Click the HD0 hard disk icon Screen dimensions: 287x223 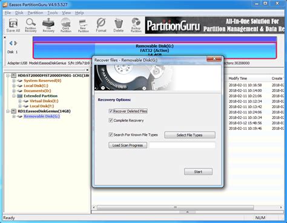pyautogui.click(x=13, y=76)
